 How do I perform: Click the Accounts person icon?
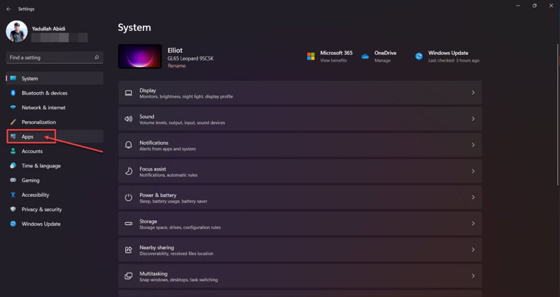(13, 151)
